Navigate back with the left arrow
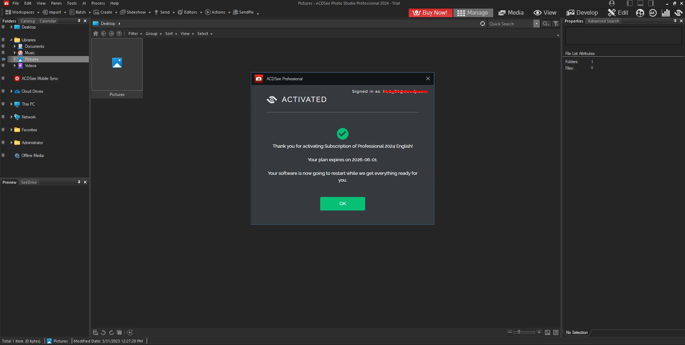The width and height of the screenshot is (685, 345). click(x=104, y=34)
